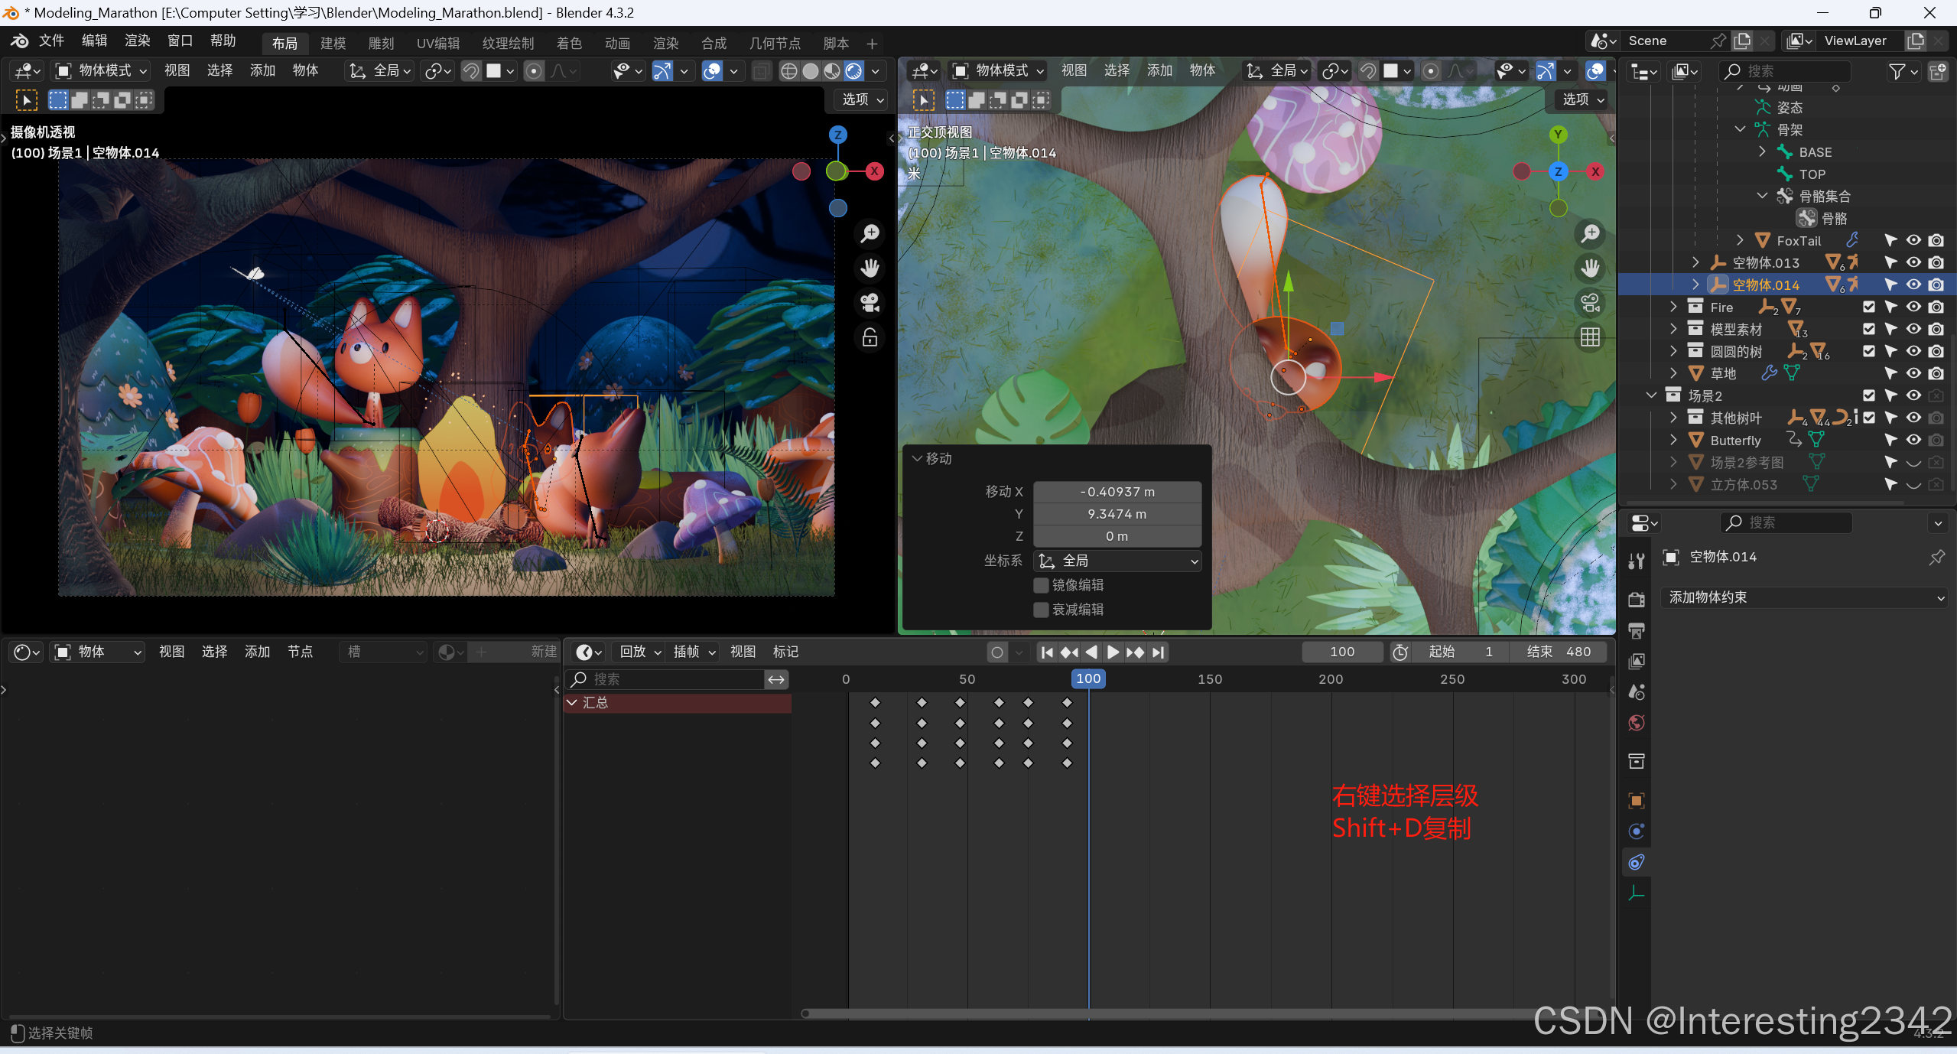Enable the 镜像编辑 checkbox

(1041, 585)
